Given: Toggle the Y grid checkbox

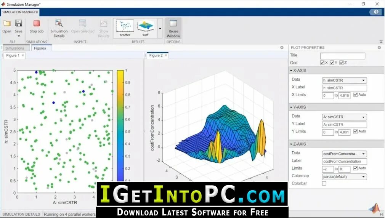Looking at the screenshot, I should tap(332, 63).
